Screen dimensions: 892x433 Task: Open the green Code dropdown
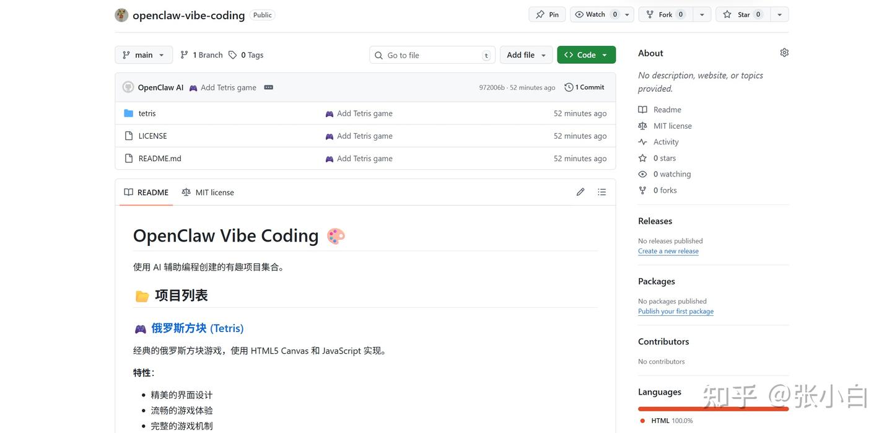click(586, 55)
